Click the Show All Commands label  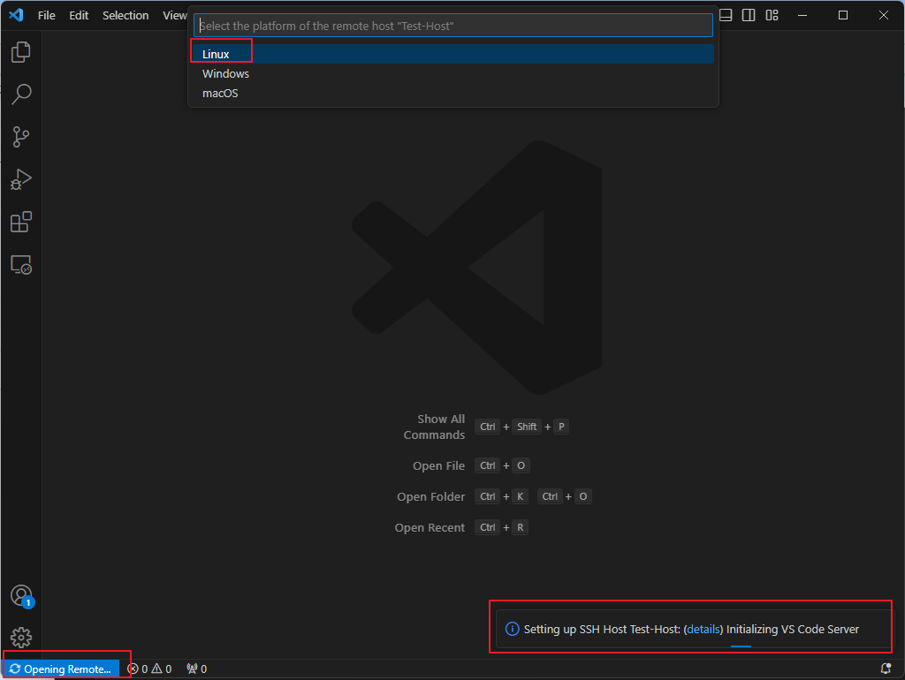(434, 427)
